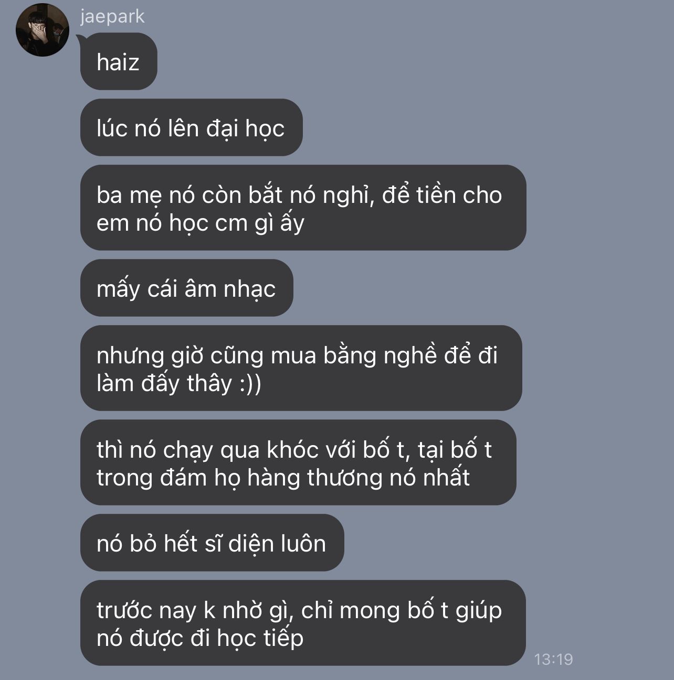Tap the 'lúc nó lên đại học' message
This screenshot has height=680, width=674.
pos(192,127)
